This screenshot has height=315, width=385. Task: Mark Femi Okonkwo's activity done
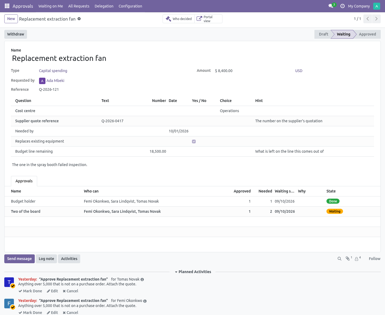point(30,313)
